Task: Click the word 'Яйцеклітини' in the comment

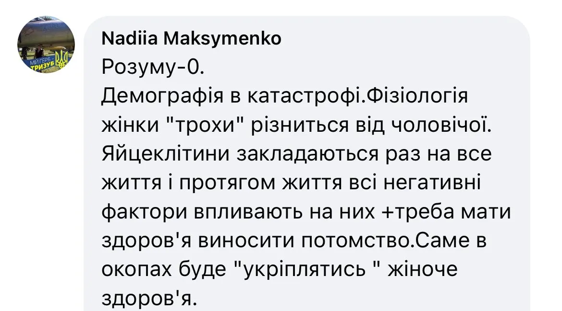Action: coord(166,154)
